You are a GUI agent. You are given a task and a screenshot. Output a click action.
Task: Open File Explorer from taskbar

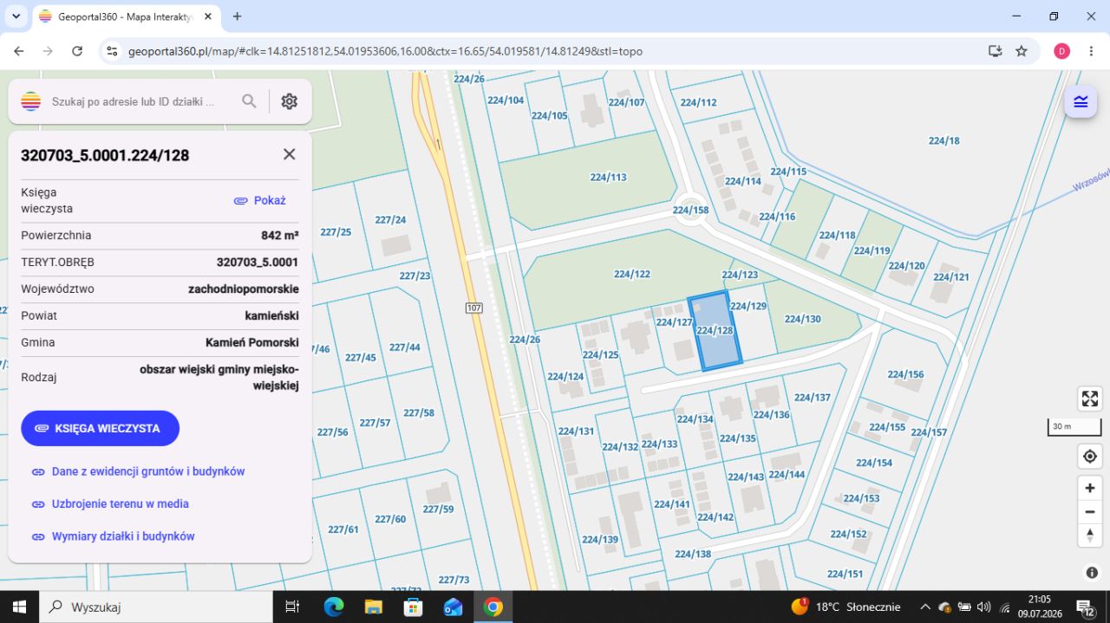click(x=374, y=607)
